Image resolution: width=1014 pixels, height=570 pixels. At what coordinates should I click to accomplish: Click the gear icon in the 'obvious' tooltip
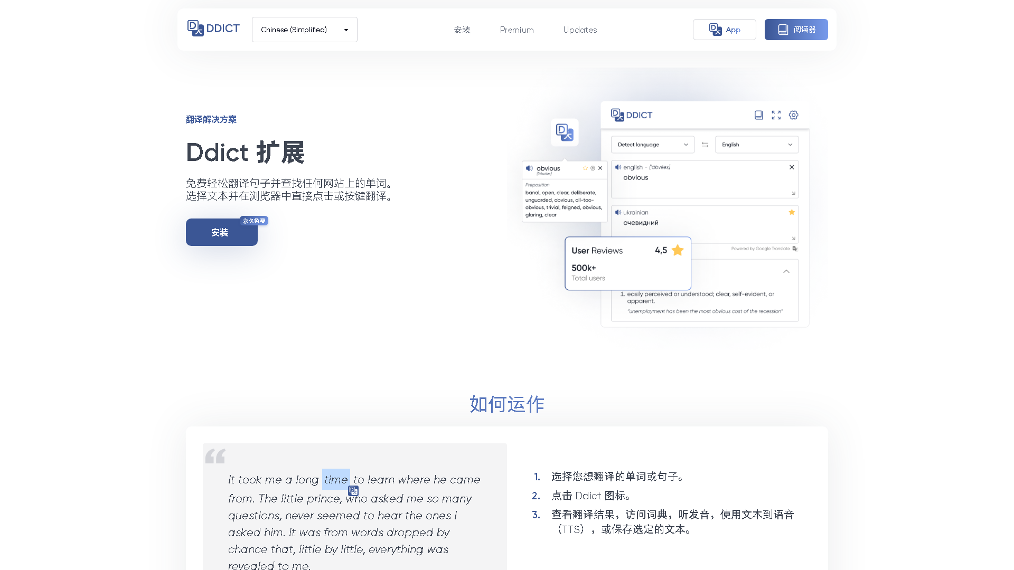pos(593,168)
